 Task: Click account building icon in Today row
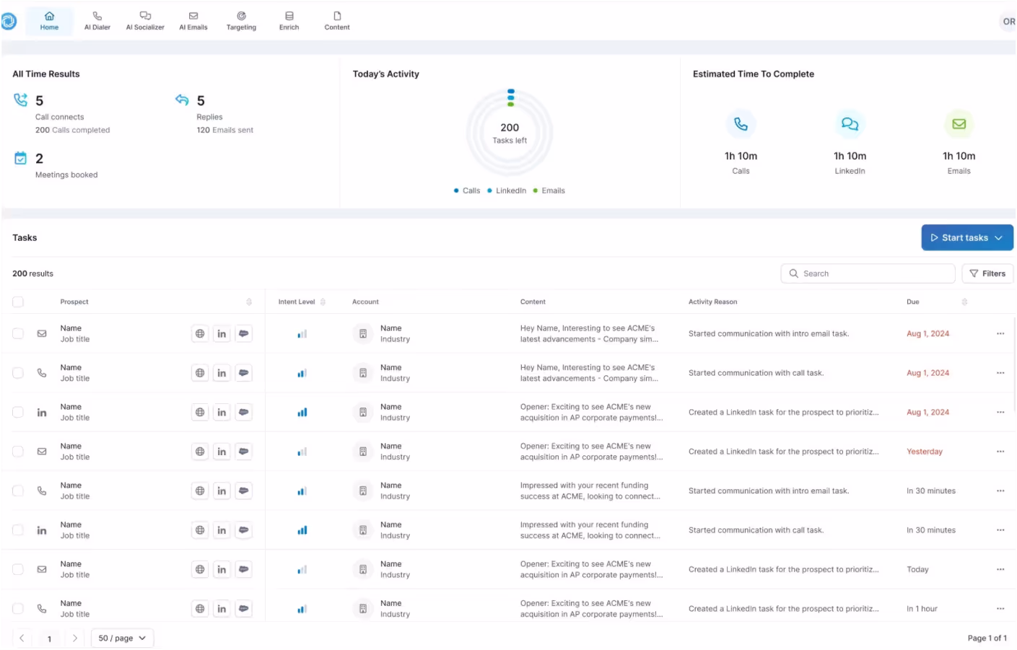tap(363, 569)
